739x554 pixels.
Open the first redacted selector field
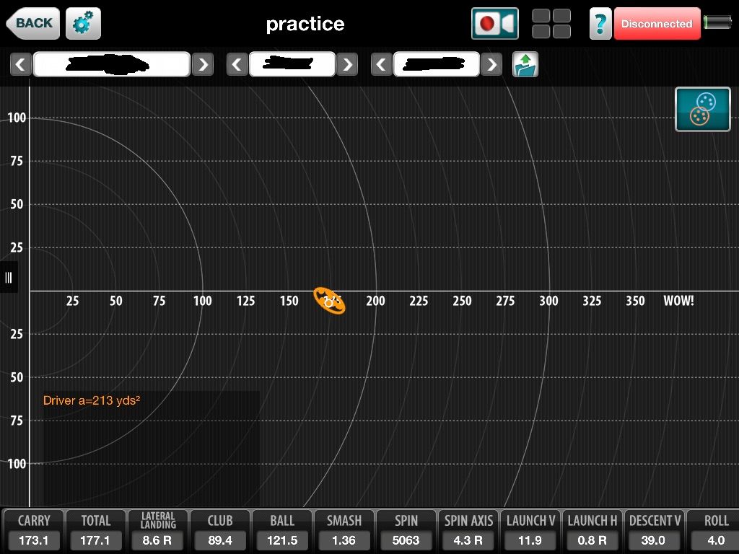click(x=112, y=64)
